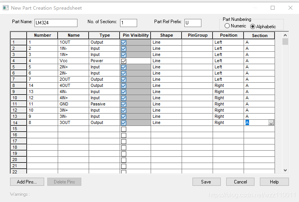Check the pin visibility box in row 15
The height and width of the screenshot is (202, 299).
coord(124,129)
